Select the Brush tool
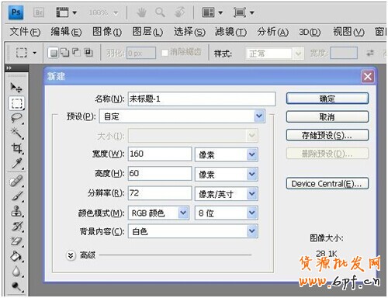This screenshot has width=388, height=298. [x=16, y=196]
